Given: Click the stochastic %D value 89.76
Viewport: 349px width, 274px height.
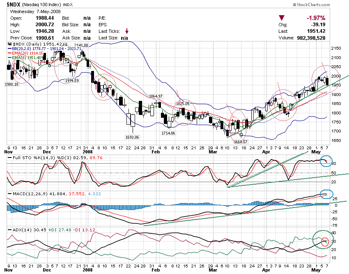Looking at the screenshot, I should pos(96,158).
